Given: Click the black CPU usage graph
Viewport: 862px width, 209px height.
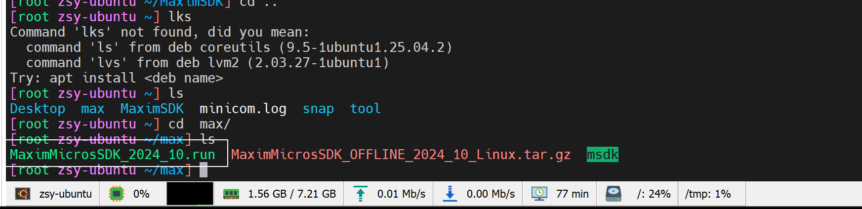Looking at the screenshot, I should tap(190, 194).
